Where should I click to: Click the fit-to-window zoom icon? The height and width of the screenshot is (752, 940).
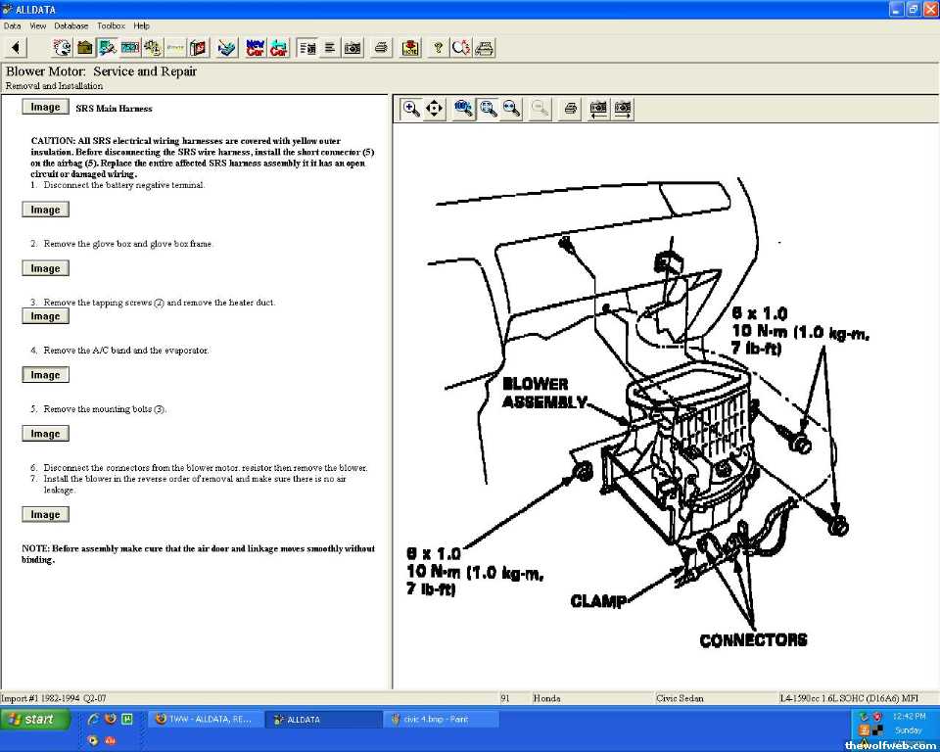coord(488,109)
